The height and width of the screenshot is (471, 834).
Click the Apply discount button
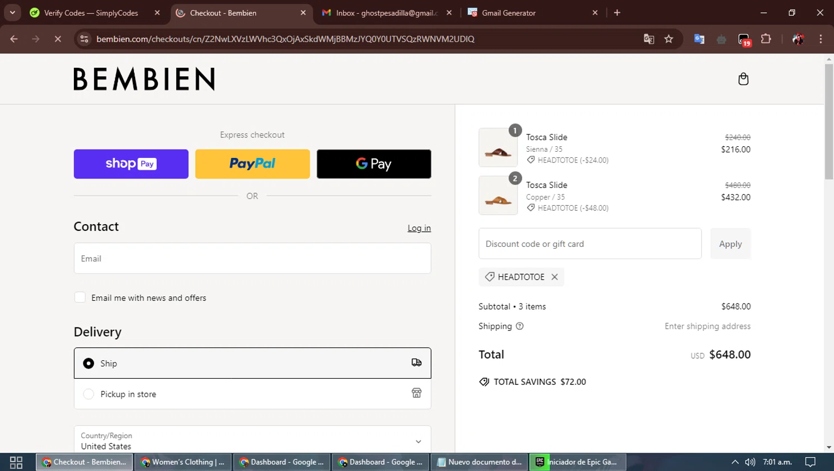pyautogui.click(x=731, y=244)
